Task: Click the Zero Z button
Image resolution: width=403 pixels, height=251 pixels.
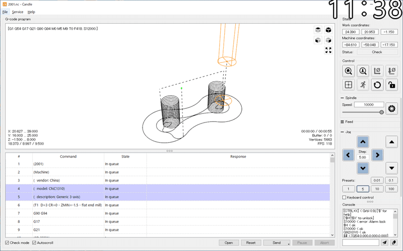Action: [x=392, y=71]
